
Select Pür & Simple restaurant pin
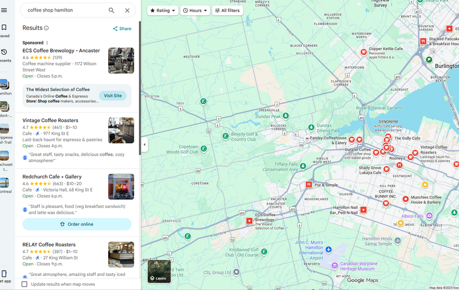309,185
